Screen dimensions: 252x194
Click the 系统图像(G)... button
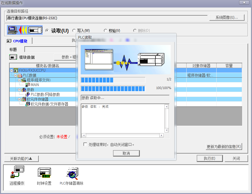pos(226,17)
